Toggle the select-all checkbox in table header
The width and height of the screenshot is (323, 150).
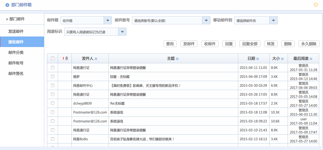pyautogui.click(x=53, y=58)
